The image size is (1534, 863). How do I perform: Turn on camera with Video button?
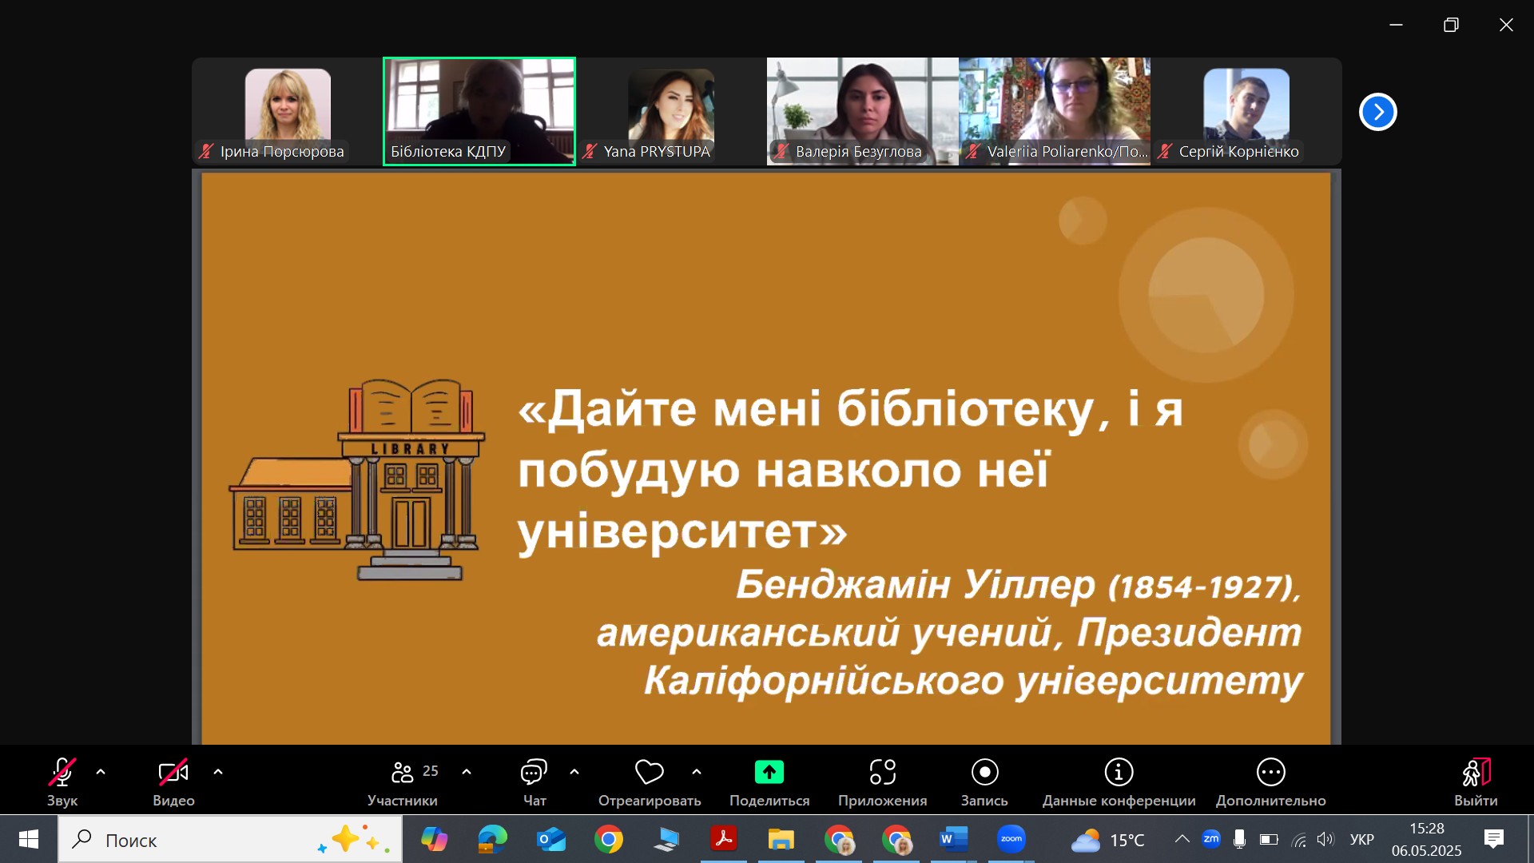point(173,773)
